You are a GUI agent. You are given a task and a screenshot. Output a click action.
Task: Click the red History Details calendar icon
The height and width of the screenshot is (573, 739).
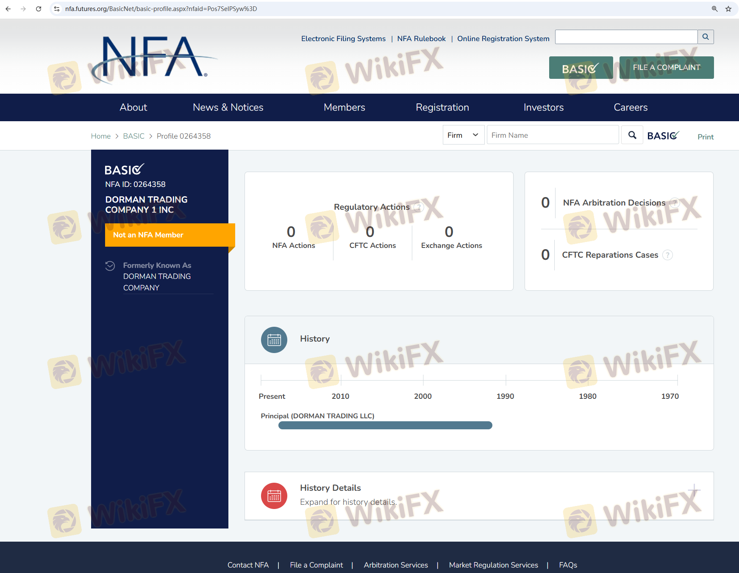pyautogui.click(x=274, y=496)
